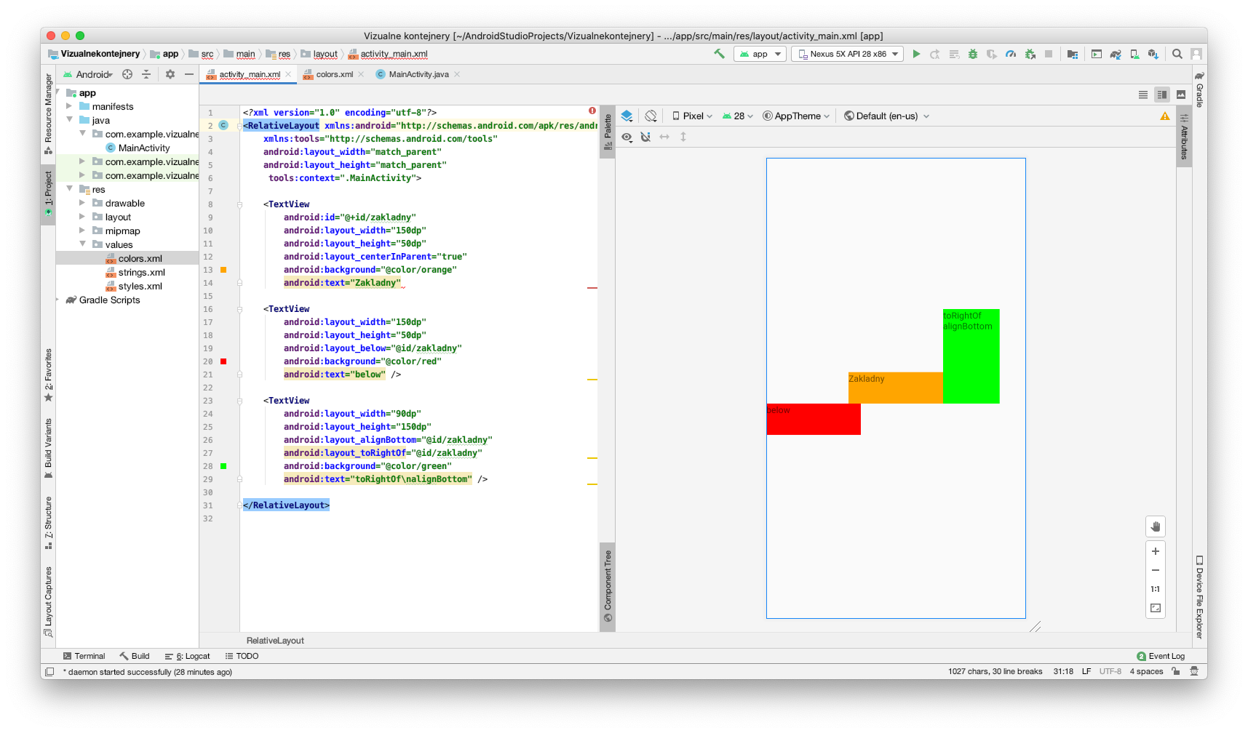Change preview orientation with rotate icon
1248x733 pixels.
pos(651,116)
